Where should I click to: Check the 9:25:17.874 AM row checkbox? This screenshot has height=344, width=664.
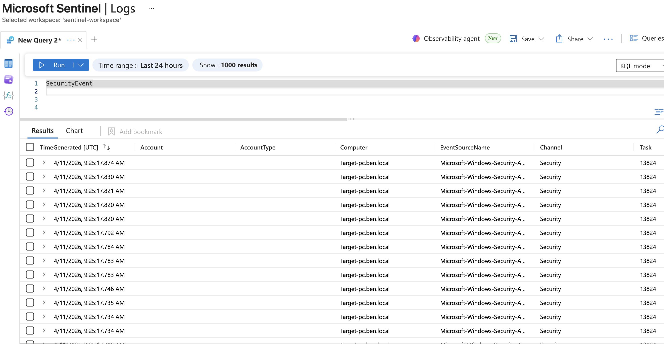tap(30, 163)
